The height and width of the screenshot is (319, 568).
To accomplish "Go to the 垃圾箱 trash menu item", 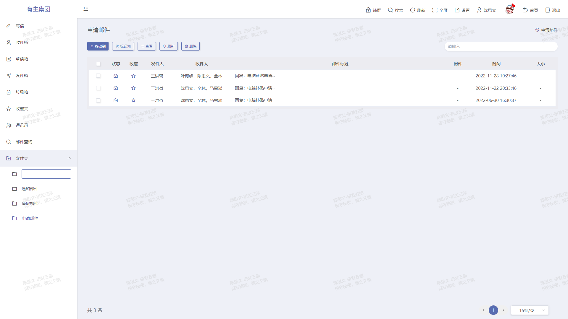I will 22,92.
